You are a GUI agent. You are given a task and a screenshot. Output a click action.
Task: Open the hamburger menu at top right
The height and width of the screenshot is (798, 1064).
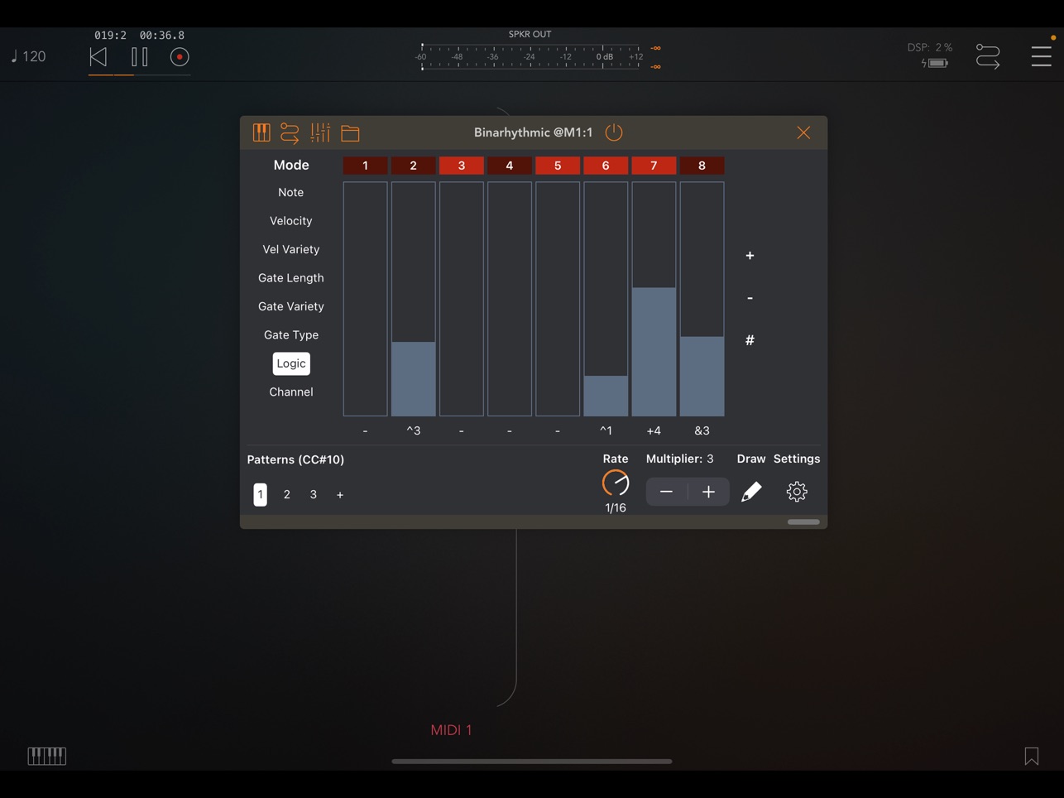(x=1042, y=56)
